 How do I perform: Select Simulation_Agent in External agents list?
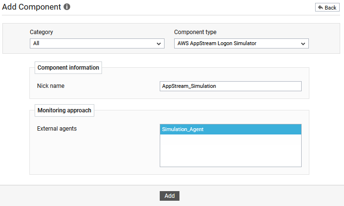[230, 129]
